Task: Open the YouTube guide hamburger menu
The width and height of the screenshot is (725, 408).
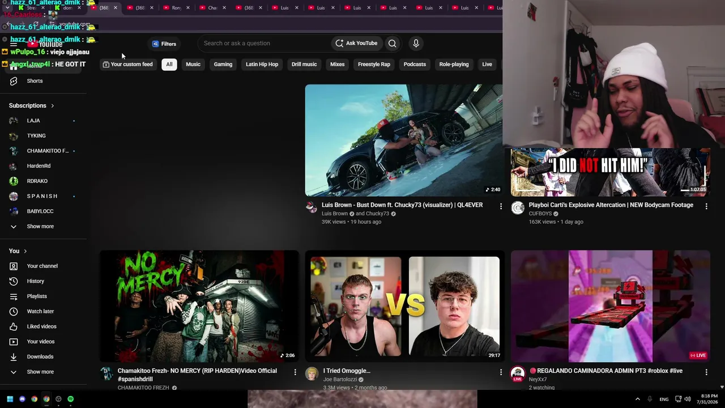Action: pyautogui.click(x=14, y=44)
